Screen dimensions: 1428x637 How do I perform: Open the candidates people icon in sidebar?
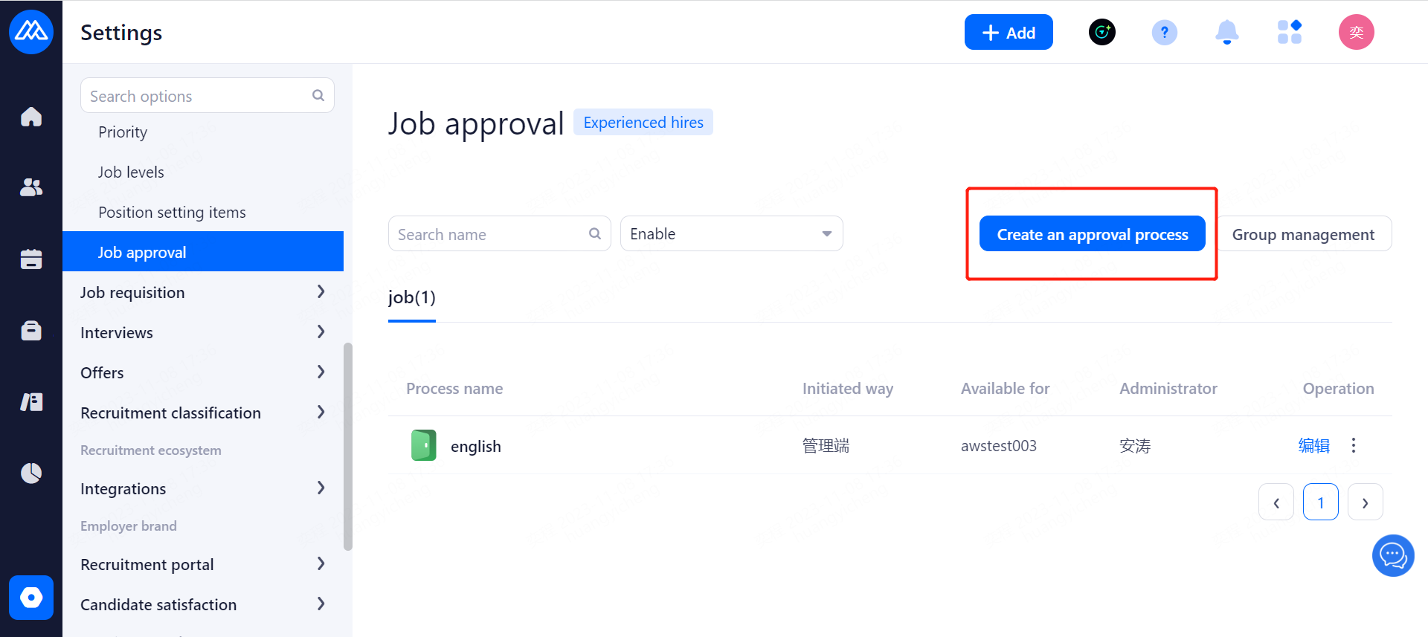point(31,187)
